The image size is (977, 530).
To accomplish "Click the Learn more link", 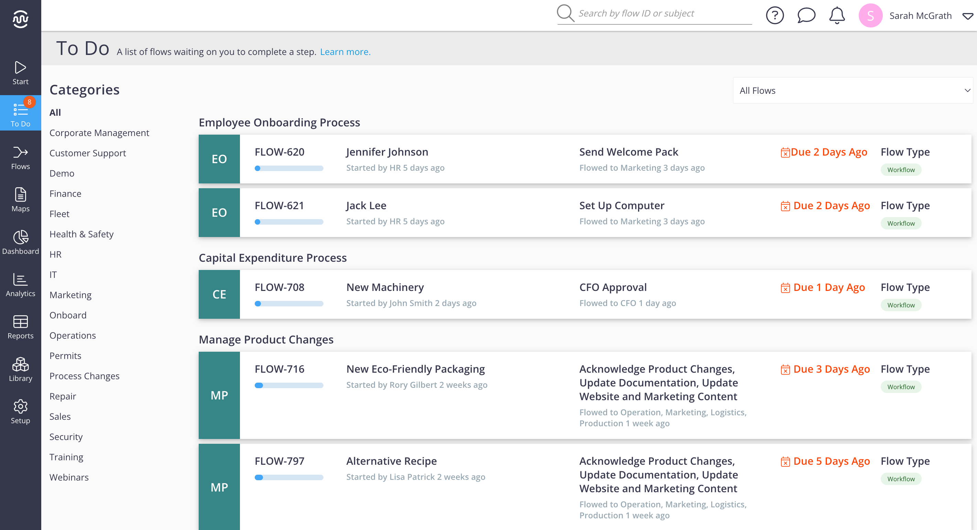I will point(345,52).
